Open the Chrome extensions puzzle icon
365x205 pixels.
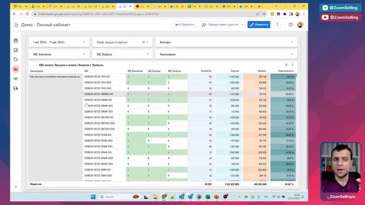pos(285,14)
